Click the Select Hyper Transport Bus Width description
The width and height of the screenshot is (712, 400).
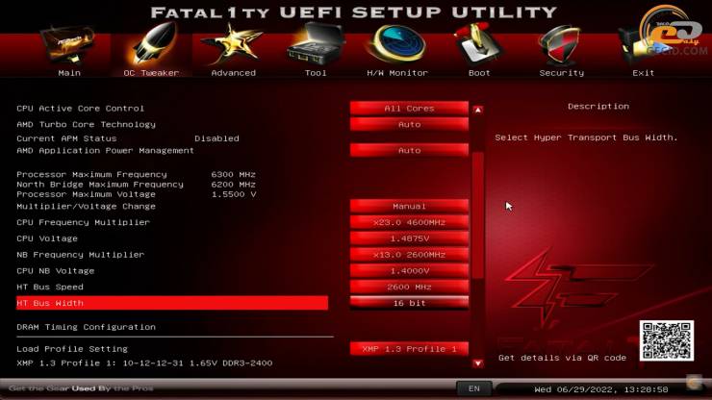[x=586, y=137]
